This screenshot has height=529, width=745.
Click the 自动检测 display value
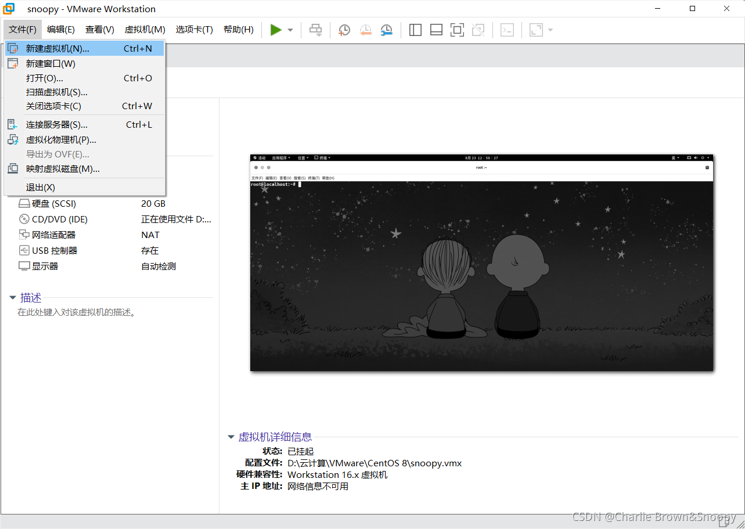click(159, 267)
